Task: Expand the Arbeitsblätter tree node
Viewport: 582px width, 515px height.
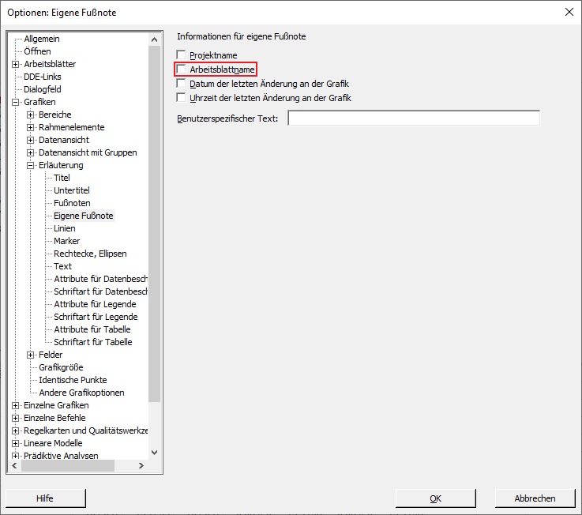Action: [x=15, y=64]
